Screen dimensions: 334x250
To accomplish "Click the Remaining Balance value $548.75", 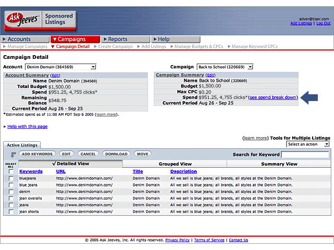I will (57, 101).
